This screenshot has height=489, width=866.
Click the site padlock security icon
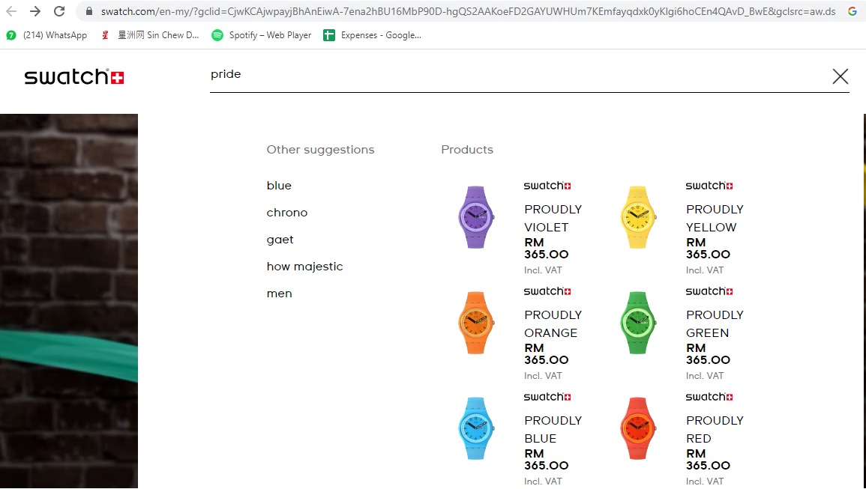(x=89, y=11)
